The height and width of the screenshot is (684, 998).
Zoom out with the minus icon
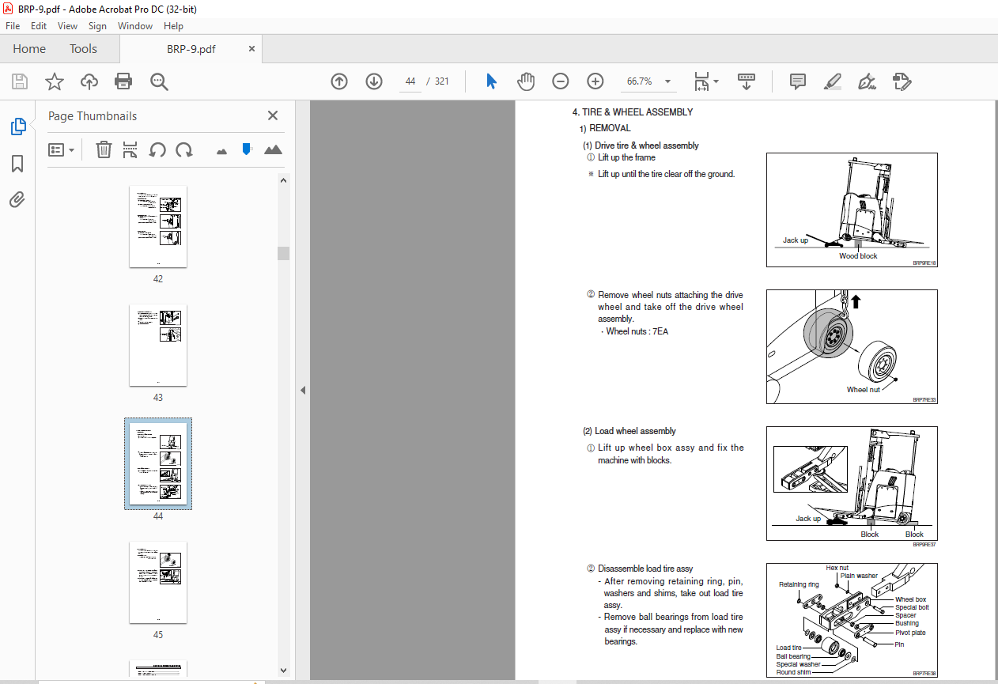coord(561,81)
